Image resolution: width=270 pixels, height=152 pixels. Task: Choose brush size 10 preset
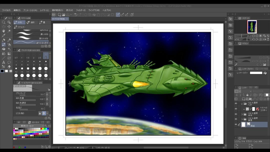coord(46,63)
